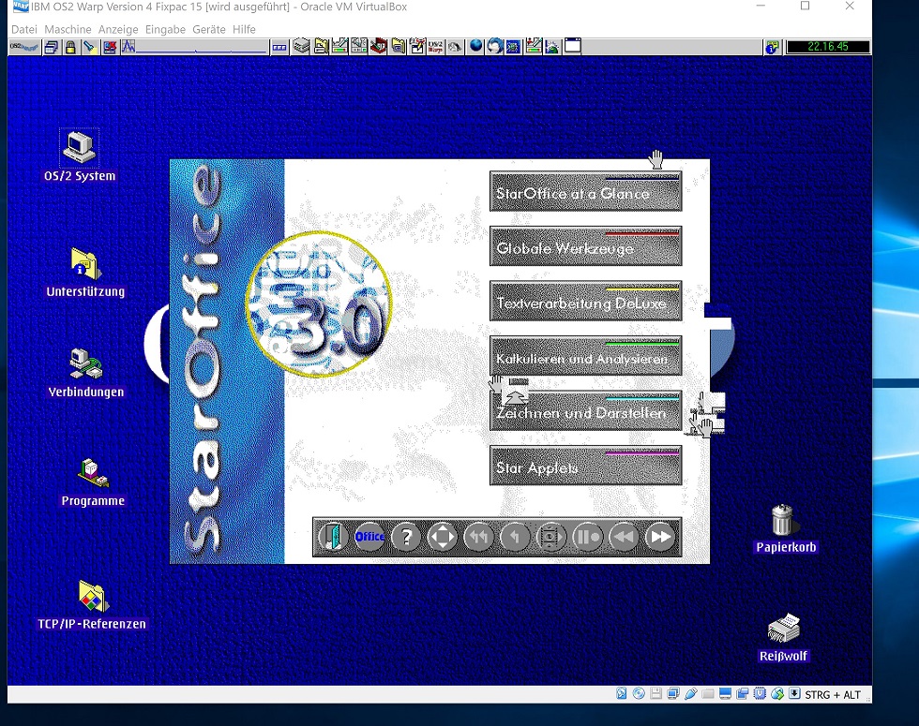
Task: Click the CPU chip status icon
Action: coord(760,694)
